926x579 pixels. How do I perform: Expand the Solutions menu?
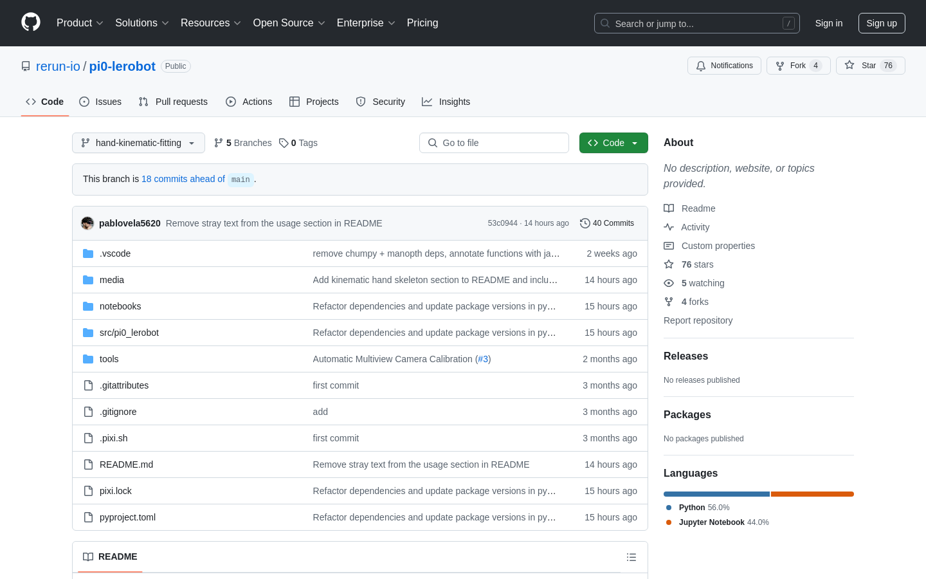(x=142, y=23)
